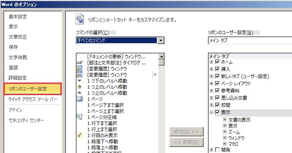
Task: Select リボンのユーザー設定 in the sidebar
Action: pyautogui.click(x=33, y=89)
